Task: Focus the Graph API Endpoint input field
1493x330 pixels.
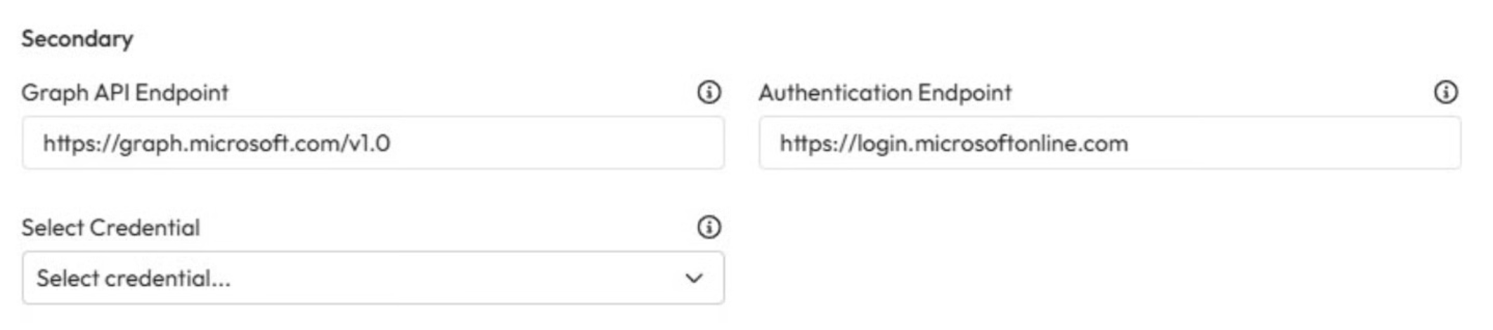Action: tap(373, 143)
